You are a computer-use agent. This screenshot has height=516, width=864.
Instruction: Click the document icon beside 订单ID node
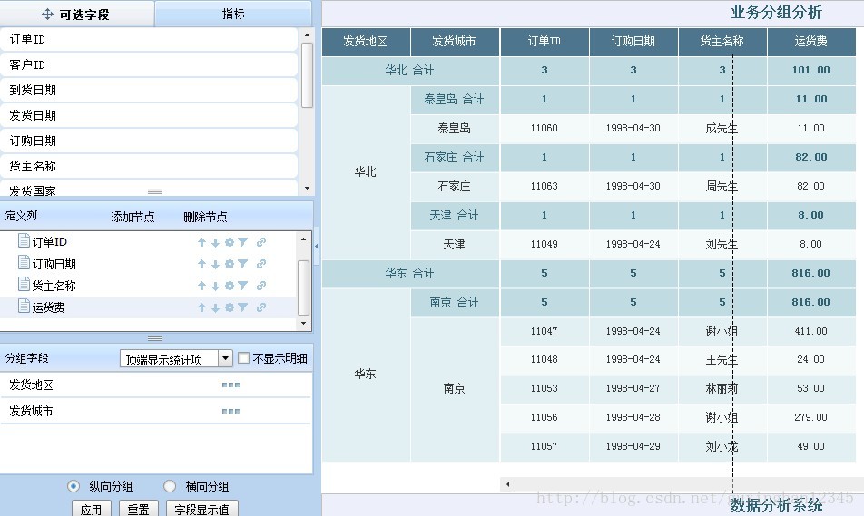(x=24, y=240)
